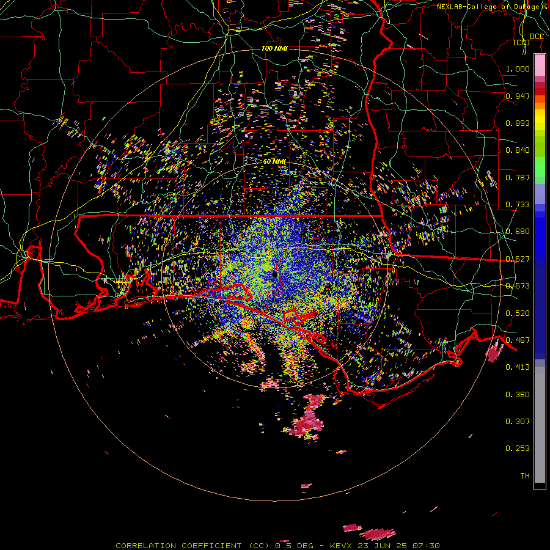Click the TH threshold label on the legend
This screenshot has height=550, width=550.
pyautogui.click(x=525, y=476)
